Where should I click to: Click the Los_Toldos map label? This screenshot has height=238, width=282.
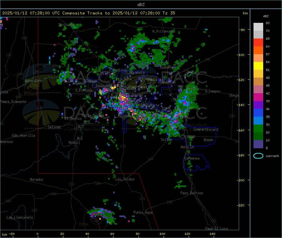(125, 179)
